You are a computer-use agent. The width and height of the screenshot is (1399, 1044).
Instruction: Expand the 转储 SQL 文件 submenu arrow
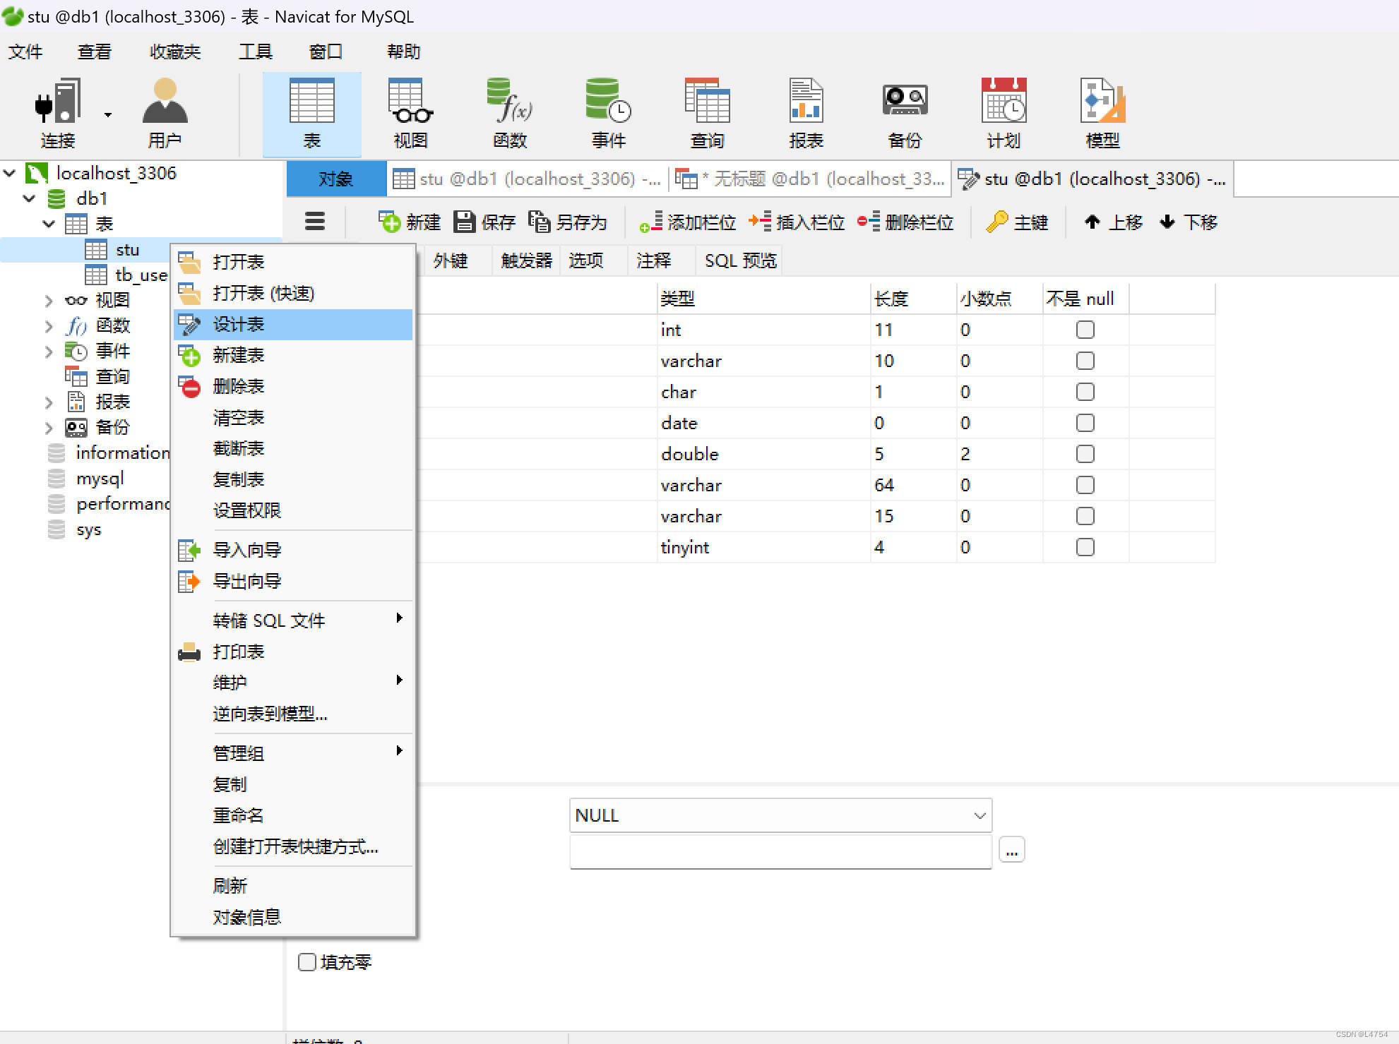(x=399, y=619)
